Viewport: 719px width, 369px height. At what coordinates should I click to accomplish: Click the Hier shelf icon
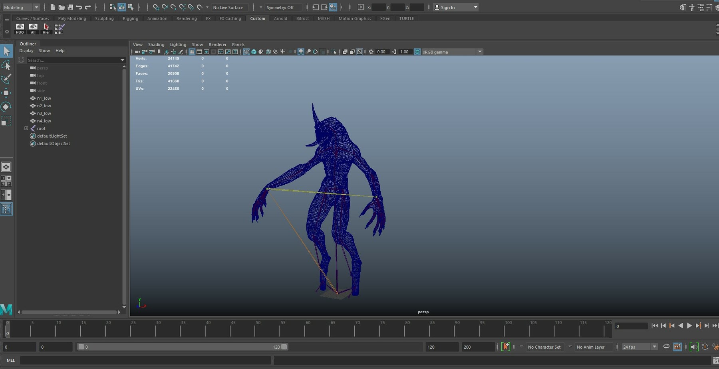(46, 28)
